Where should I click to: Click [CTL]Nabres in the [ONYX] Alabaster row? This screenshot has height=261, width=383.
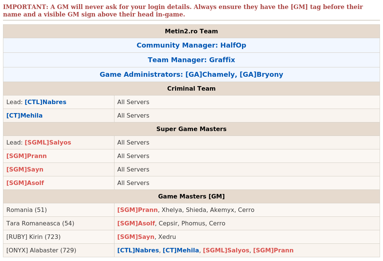pyautogui.click(x=138, y=250)
